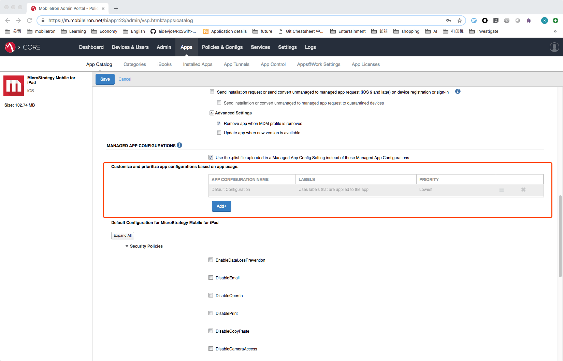Check the DisablePrint option
Screen dimensions: 563x361
tap(211, 313)
